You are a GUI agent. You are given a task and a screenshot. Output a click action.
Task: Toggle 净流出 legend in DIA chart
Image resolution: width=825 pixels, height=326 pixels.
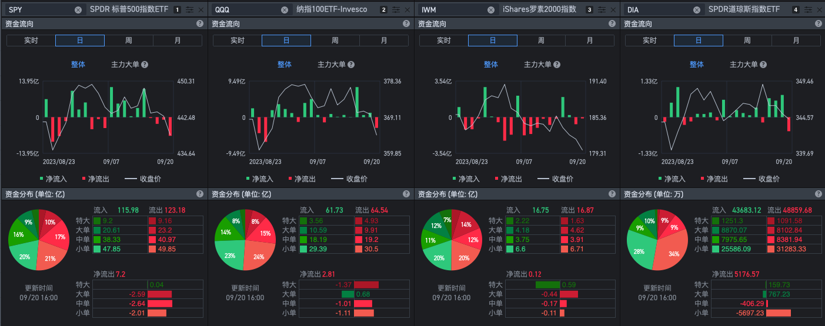(714, 179)
